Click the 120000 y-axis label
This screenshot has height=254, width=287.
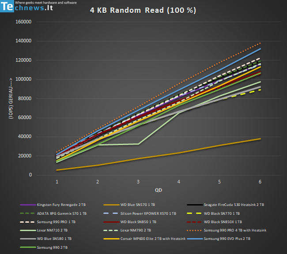[x=23, y=60]
